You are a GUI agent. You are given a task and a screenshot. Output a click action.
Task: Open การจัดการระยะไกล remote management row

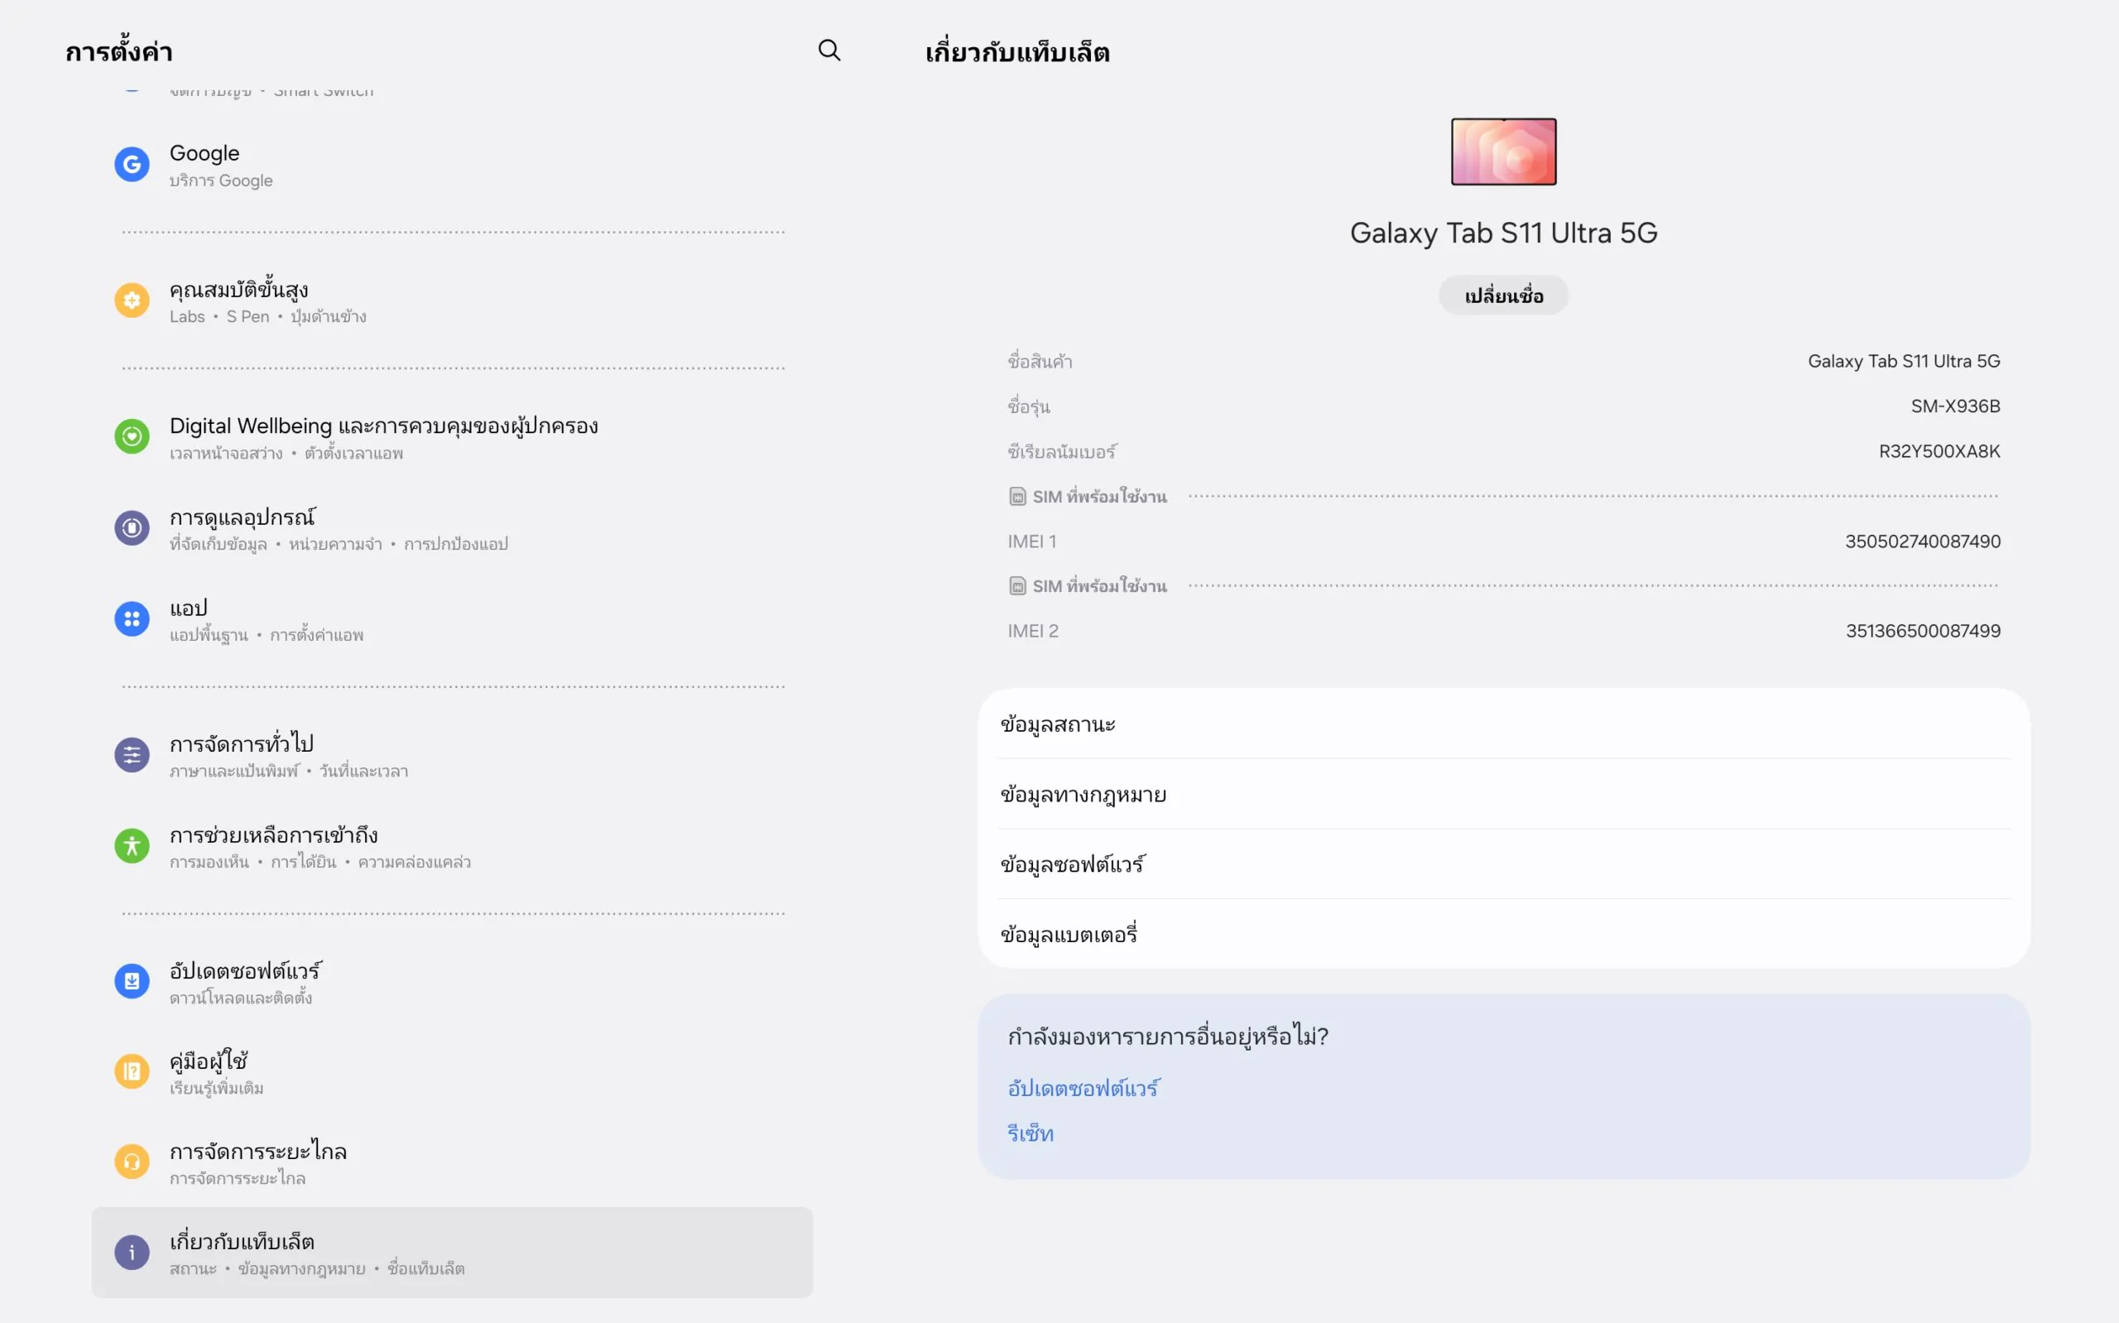click(452, 1162)
